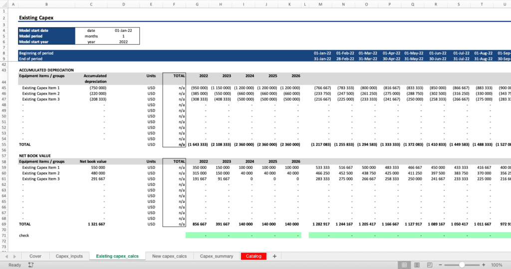Switch to Page Layout view icon
Image resolution: width=511 pixels, height=269 pixels.
[417, 265]
